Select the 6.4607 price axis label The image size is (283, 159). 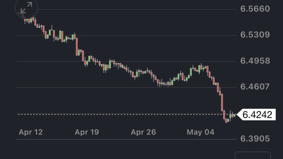point(255,87)
